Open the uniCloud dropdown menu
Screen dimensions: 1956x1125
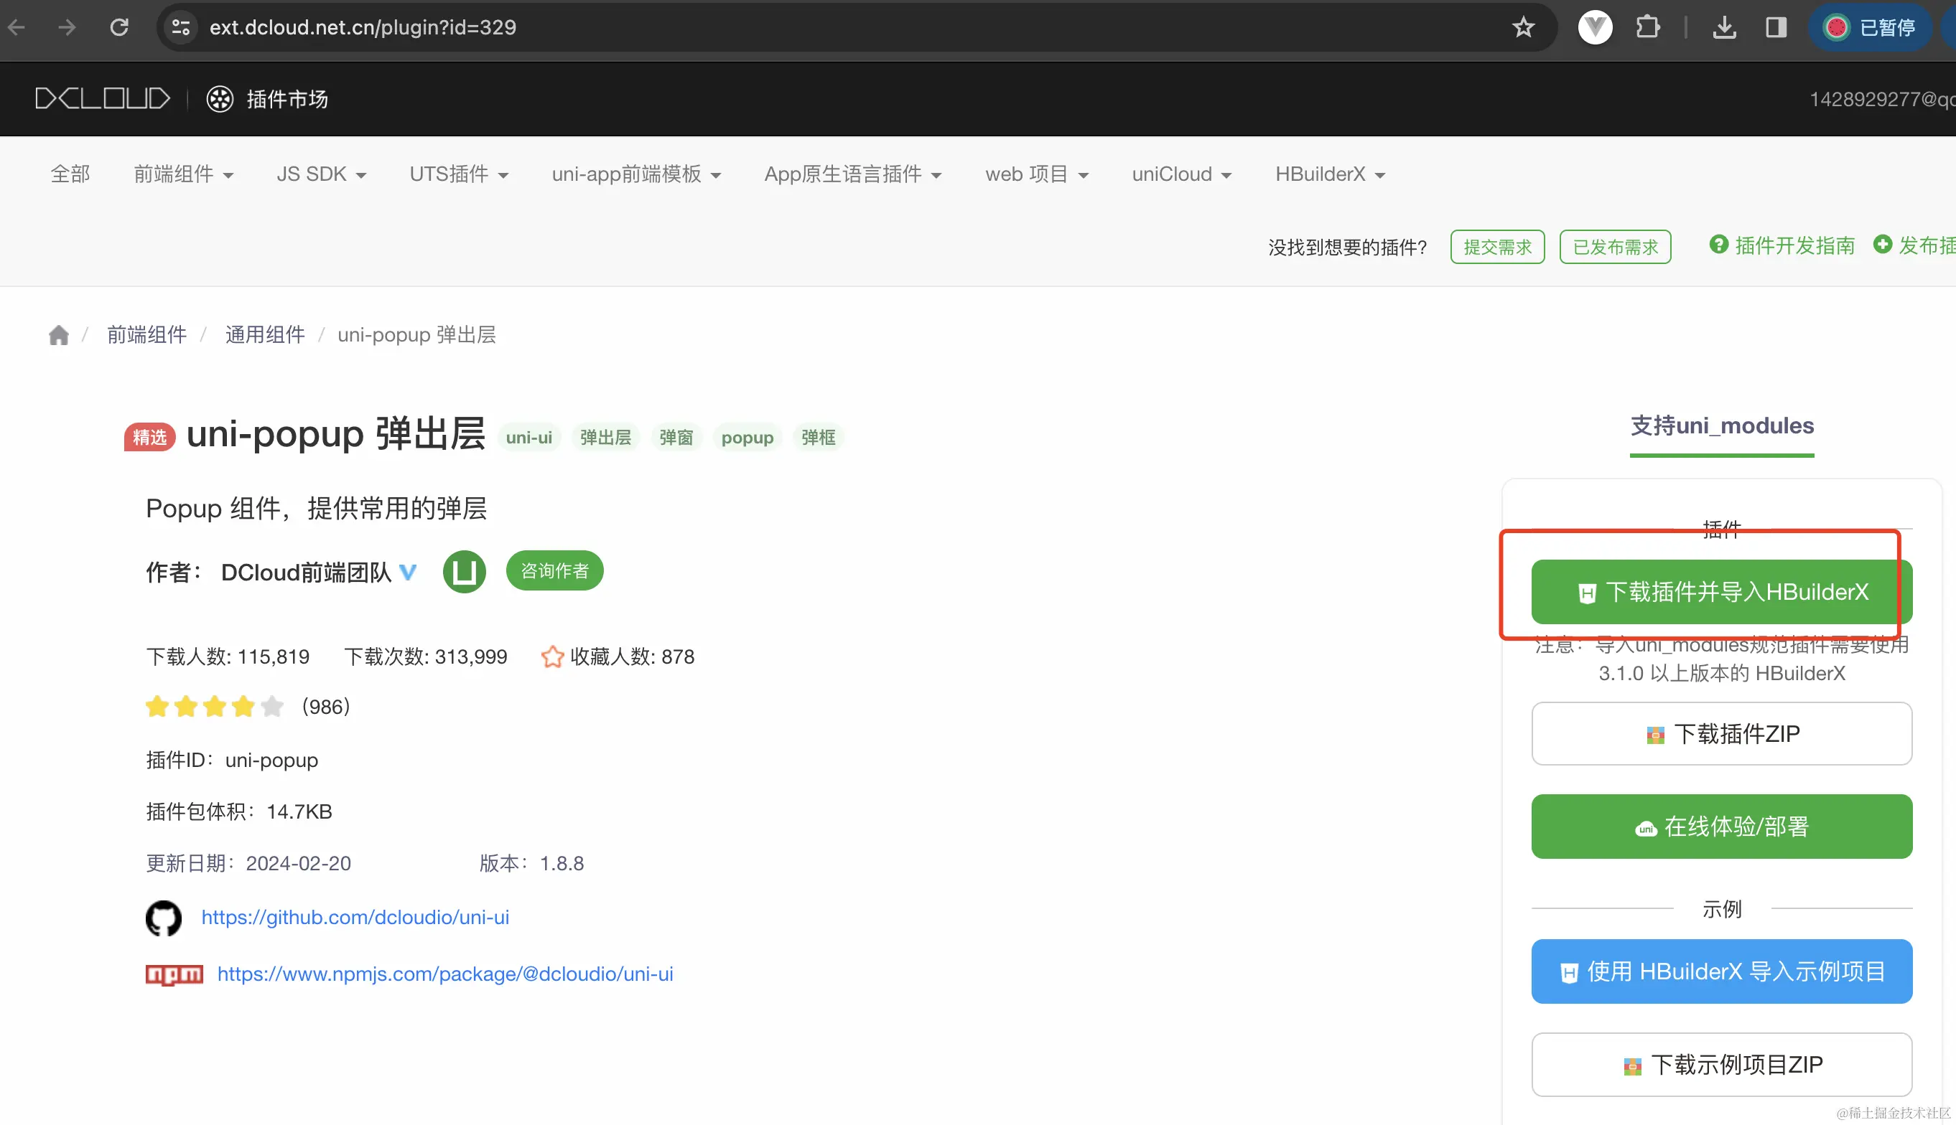(1180, 174)
